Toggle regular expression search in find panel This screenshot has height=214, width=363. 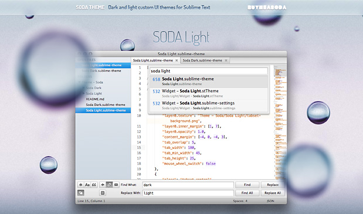80,185
